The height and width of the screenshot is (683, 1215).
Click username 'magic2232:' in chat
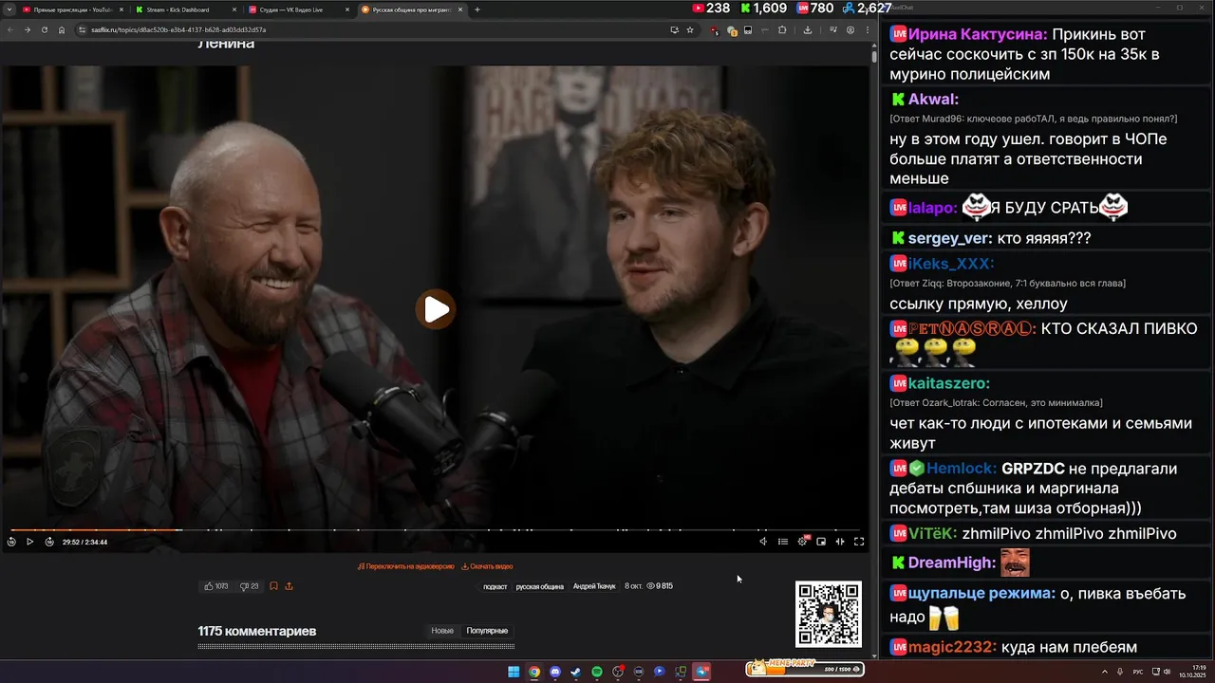pyautogui.click(x=952, y=647)
